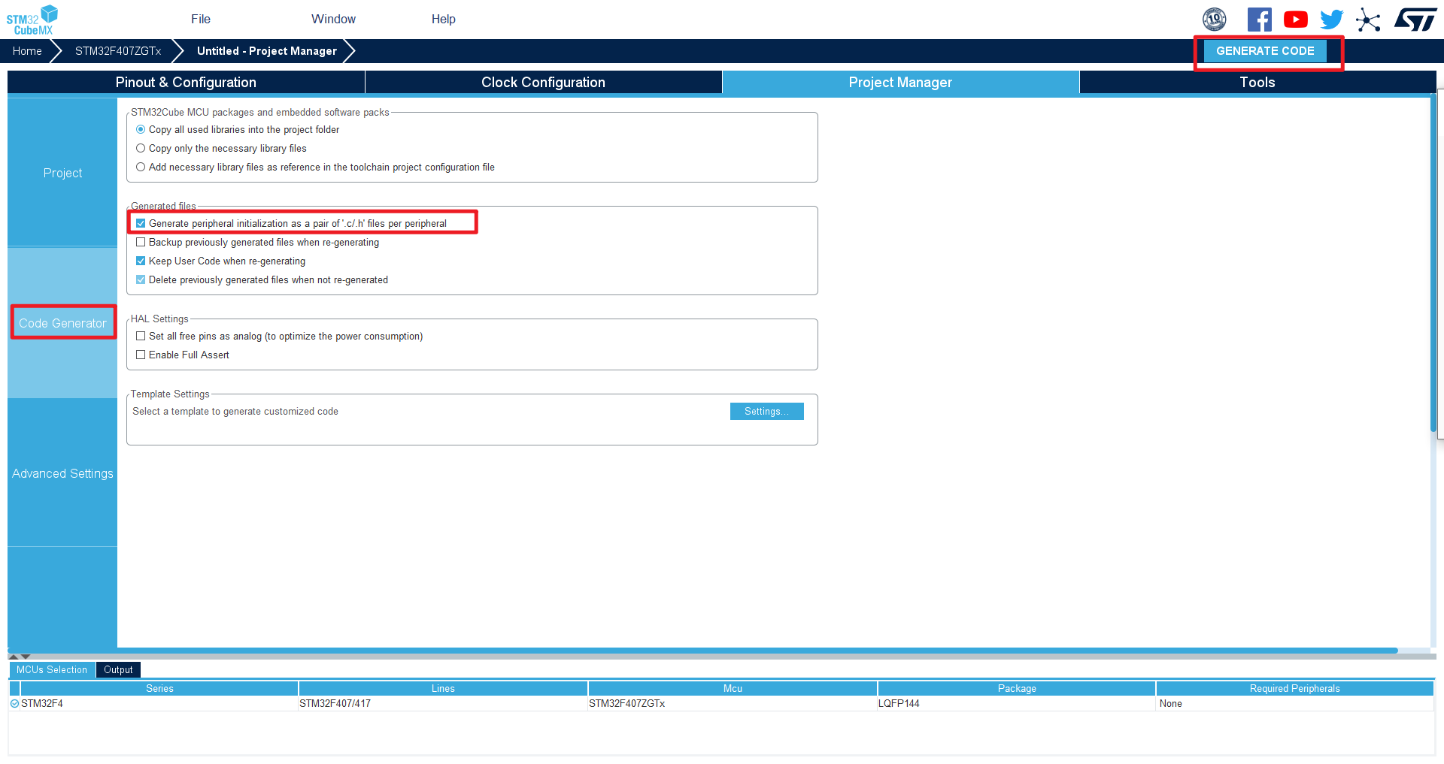
Task: Click the STM32F4 row check icon
Action: pos(14,704)
